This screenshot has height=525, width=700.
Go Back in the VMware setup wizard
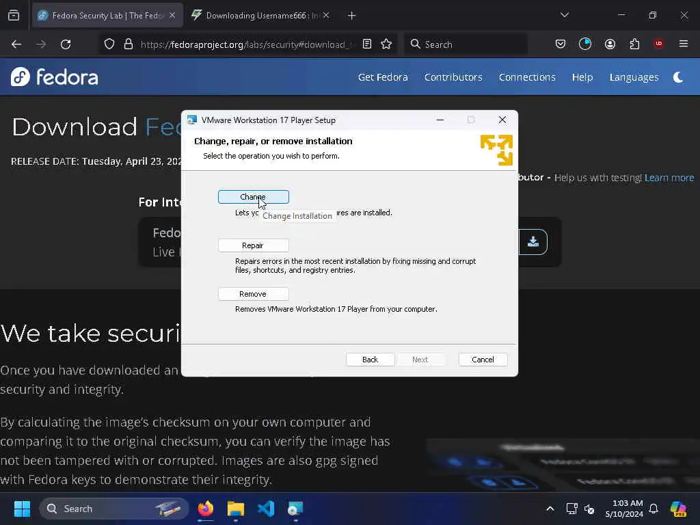point(370,360)
